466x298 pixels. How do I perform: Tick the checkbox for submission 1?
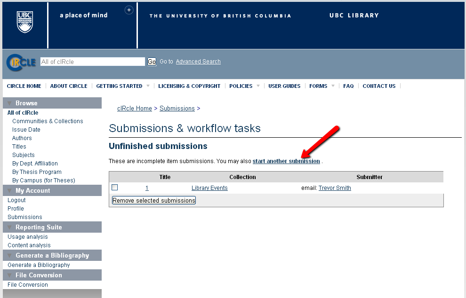coord(114,188)
